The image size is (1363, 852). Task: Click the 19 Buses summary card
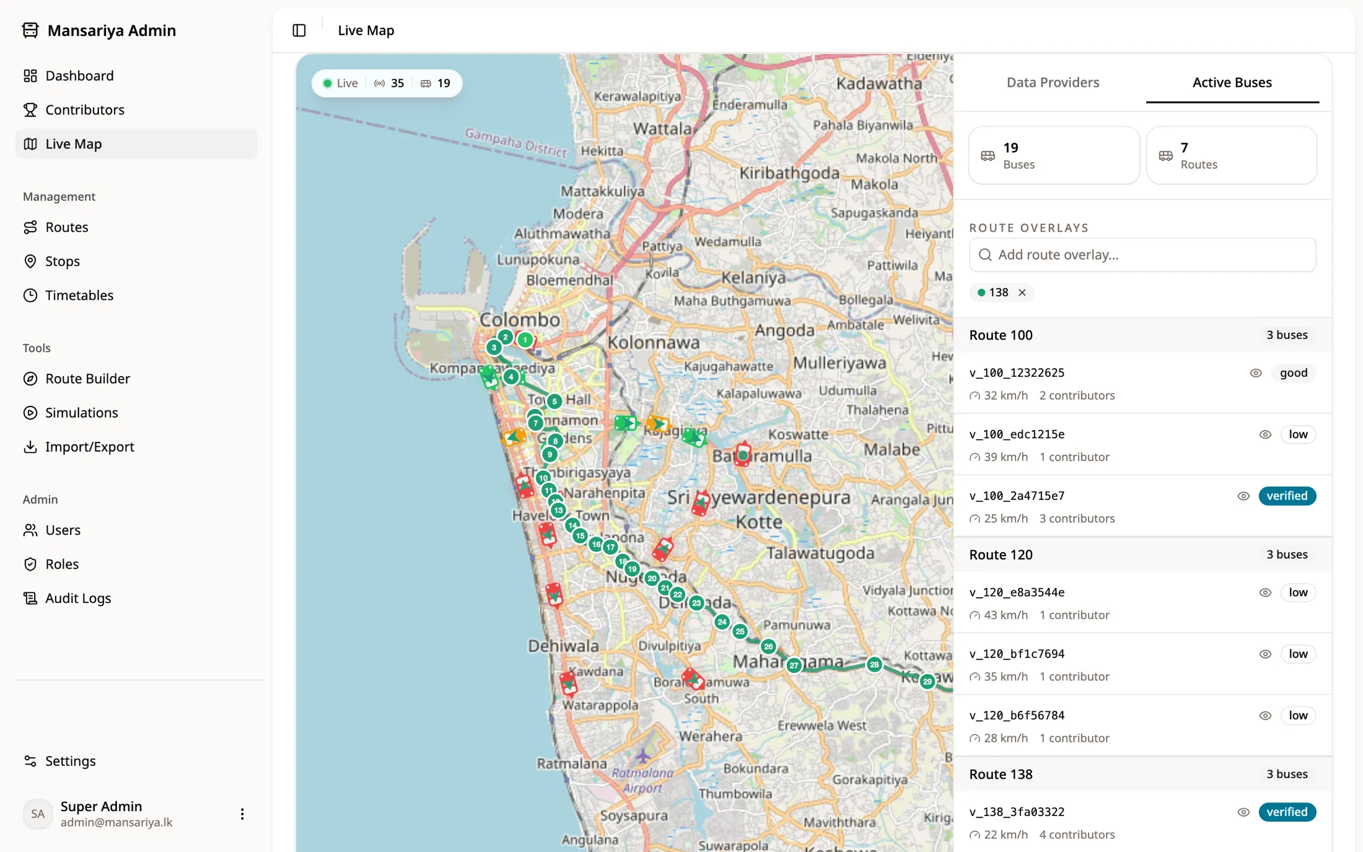coord(1054,156)
